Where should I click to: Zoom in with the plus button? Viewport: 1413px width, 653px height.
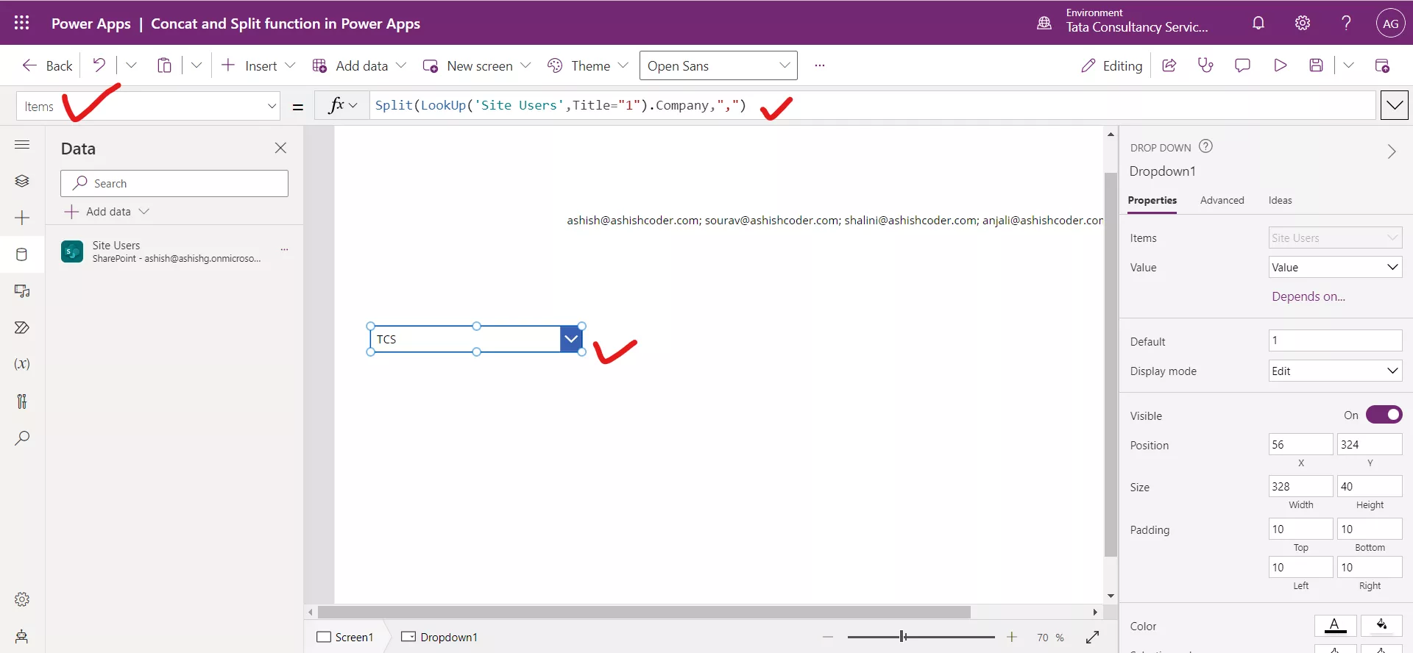(1012, 637)
